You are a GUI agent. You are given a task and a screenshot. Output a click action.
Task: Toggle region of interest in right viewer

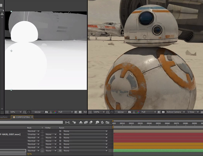pyautogui.click(x=159, y=112)
